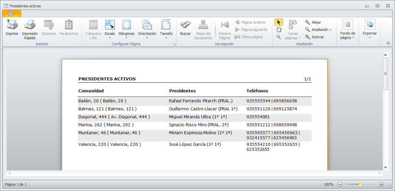Open Configurar Página dialog launcher
Image resolution: width=395 pixels, height=191 pixels.
point(174,44)
